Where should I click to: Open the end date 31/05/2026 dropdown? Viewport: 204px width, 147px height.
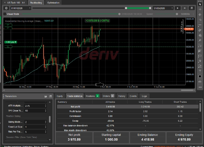[x=163, y=8]
